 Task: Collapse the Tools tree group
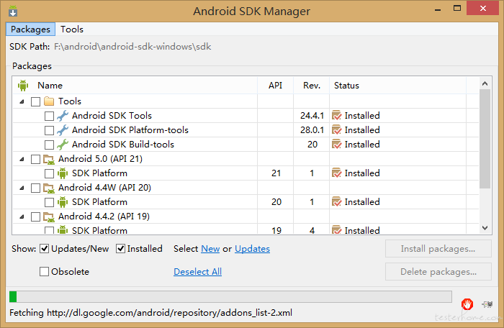click(x=22, y=101)
